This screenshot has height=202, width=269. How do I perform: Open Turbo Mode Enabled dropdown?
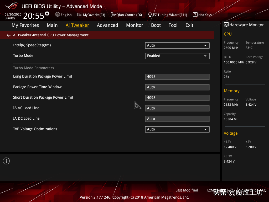click(x=177, y=56)
